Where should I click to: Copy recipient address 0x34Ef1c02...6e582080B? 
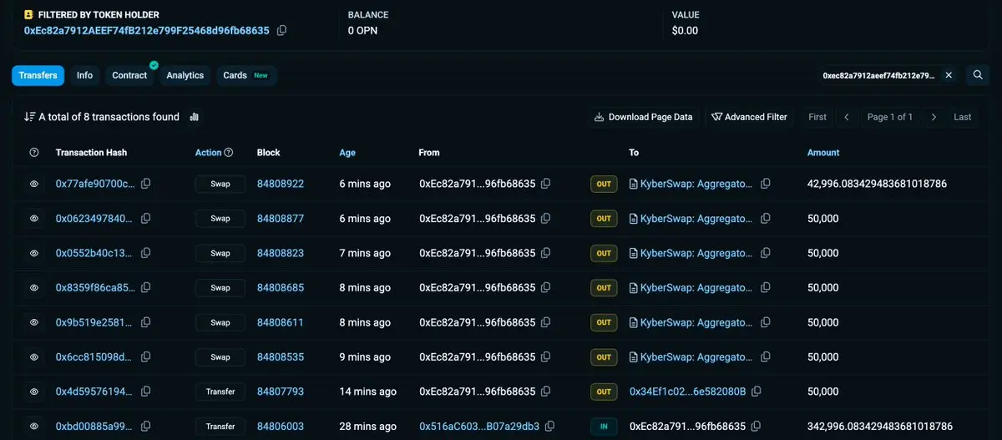coord(756,392)
